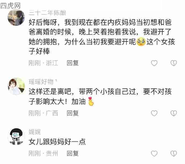Image resolution: width=185 pixels, height=164 pixels.
Task: Reply to the 浙江 comment via 回复
Action: pyautogui.click(x=73, y=63)
